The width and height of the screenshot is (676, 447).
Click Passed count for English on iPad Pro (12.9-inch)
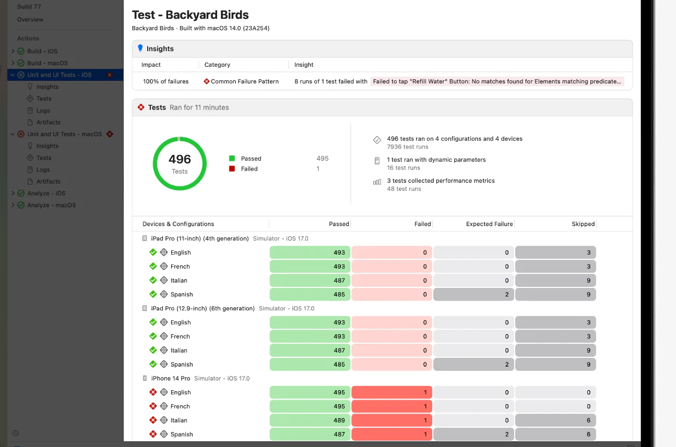coord(310,322)
